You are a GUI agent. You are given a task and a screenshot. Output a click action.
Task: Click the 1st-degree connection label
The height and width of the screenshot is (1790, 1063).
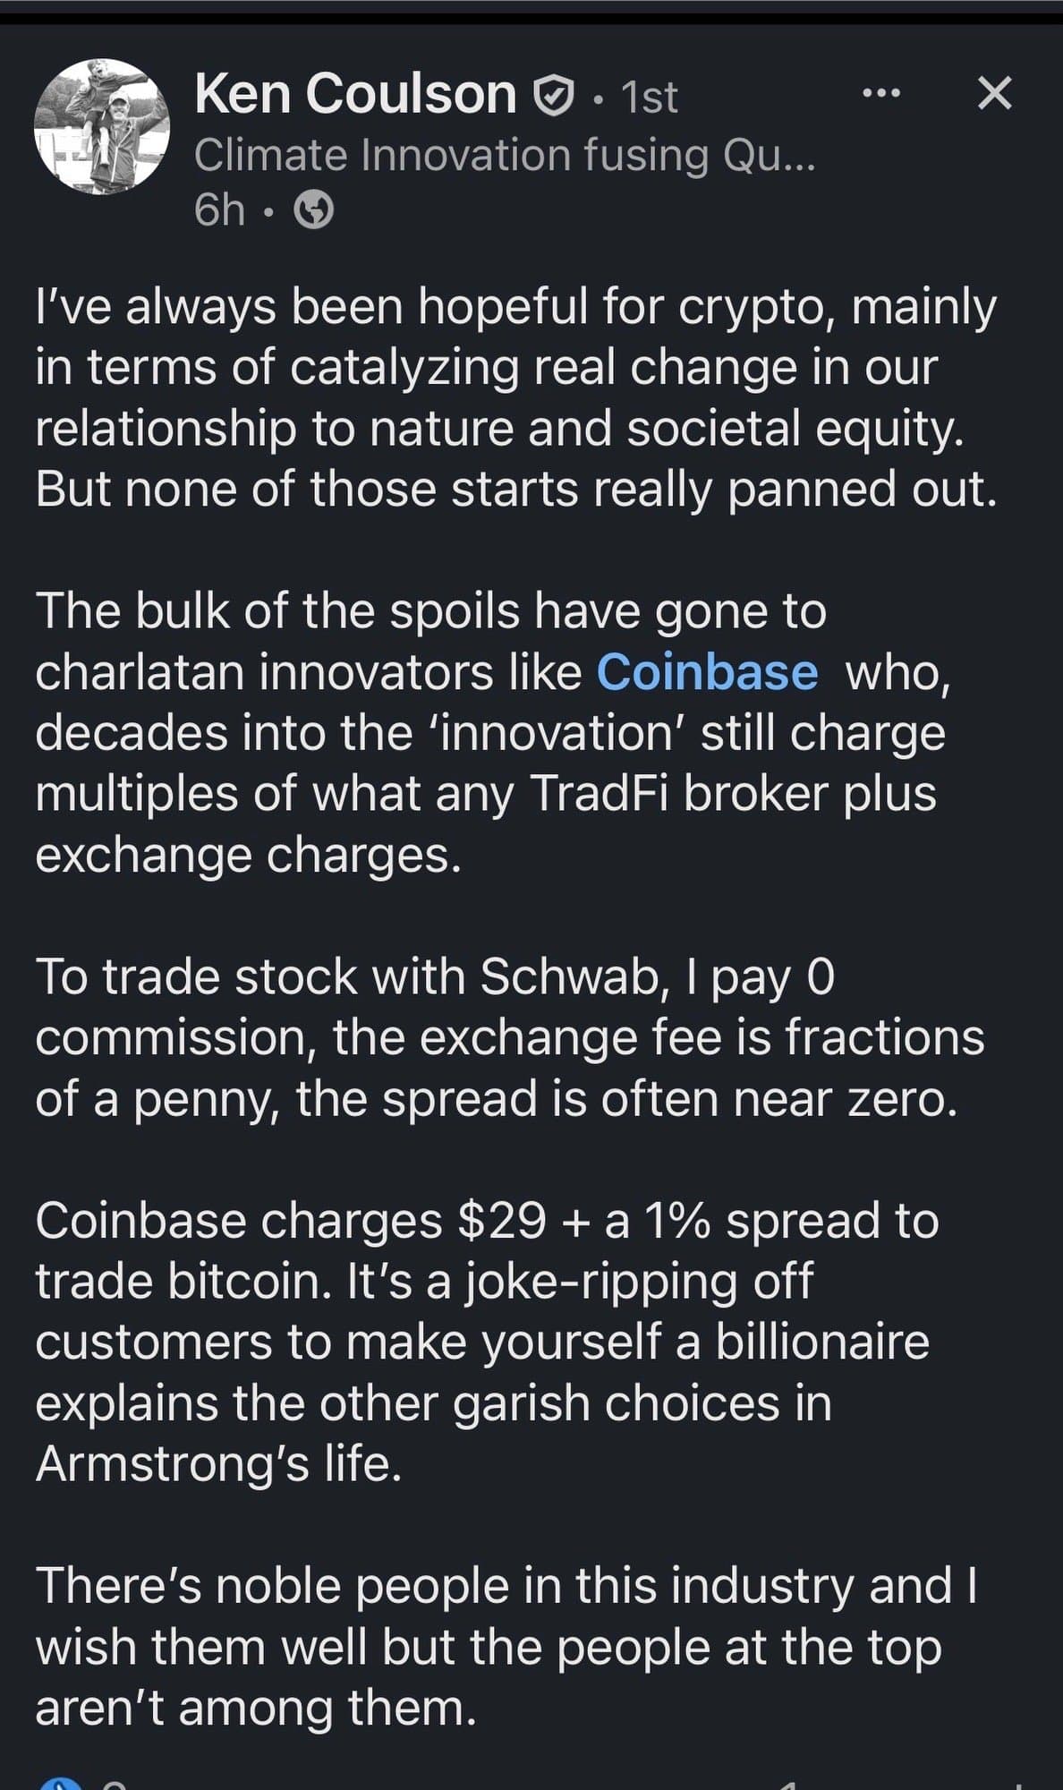coord(649,98)
